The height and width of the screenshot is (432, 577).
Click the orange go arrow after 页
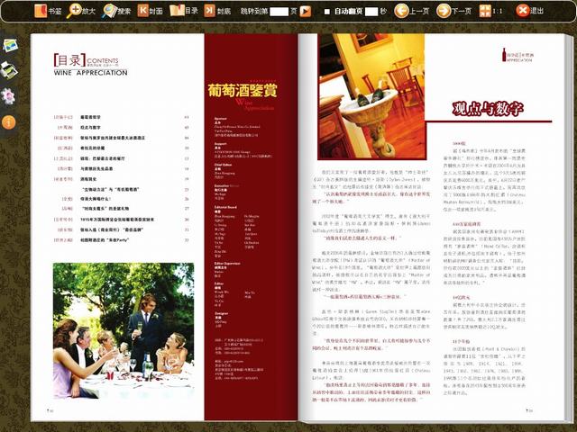306,12
